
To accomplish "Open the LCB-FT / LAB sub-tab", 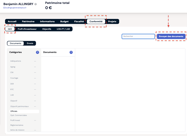I will pos(63,29).
